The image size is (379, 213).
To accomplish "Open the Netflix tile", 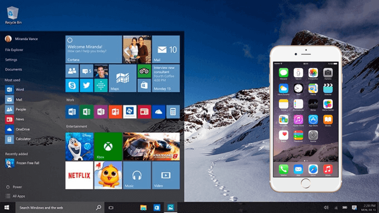I will [x=79, y=175].
